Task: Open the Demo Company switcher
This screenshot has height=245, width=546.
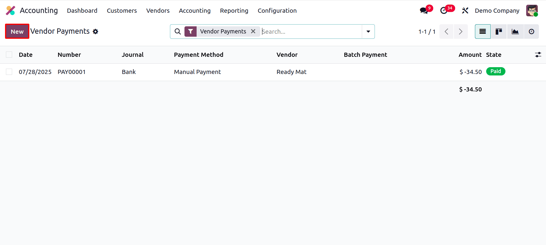Action: tap(497, 11)
